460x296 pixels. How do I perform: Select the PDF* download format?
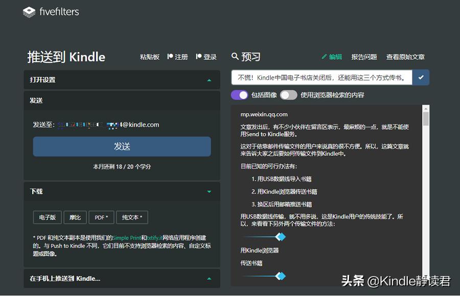(101, 217)
